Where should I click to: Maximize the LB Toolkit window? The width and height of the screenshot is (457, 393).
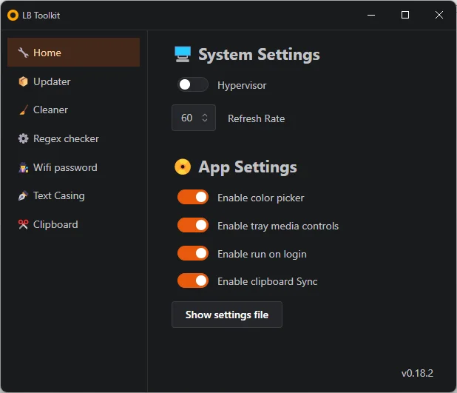405,15
